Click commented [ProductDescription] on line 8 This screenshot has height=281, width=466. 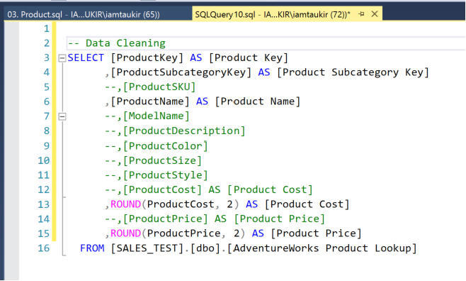[x=184, y=131]
